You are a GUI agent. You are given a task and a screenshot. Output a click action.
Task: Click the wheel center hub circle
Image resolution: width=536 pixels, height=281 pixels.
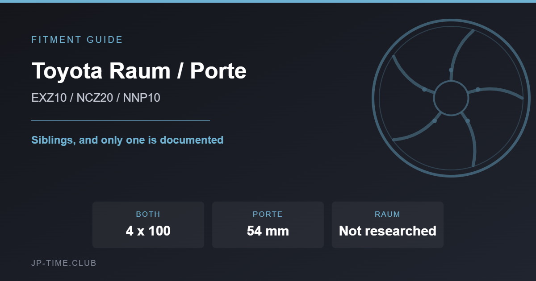451,98
